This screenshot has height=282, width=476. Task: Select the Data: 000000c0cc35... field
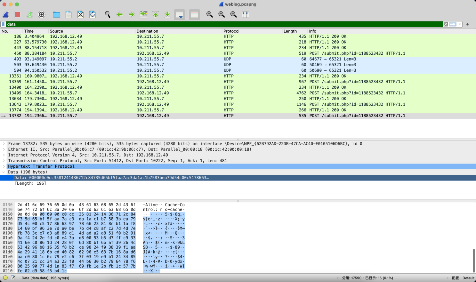point(238,178)
